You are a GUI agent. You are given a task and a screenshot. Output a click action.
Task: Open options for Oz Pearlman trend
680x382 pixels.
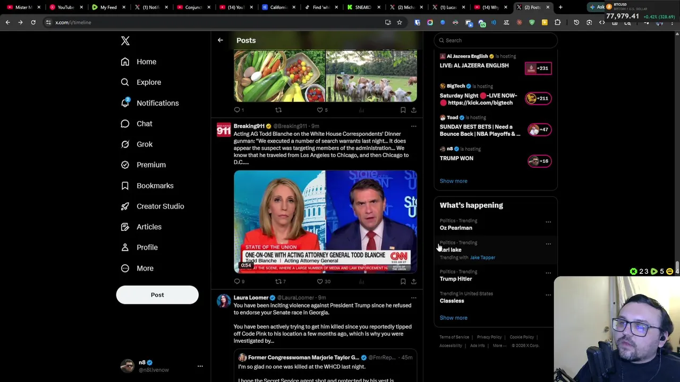[548, 222]
